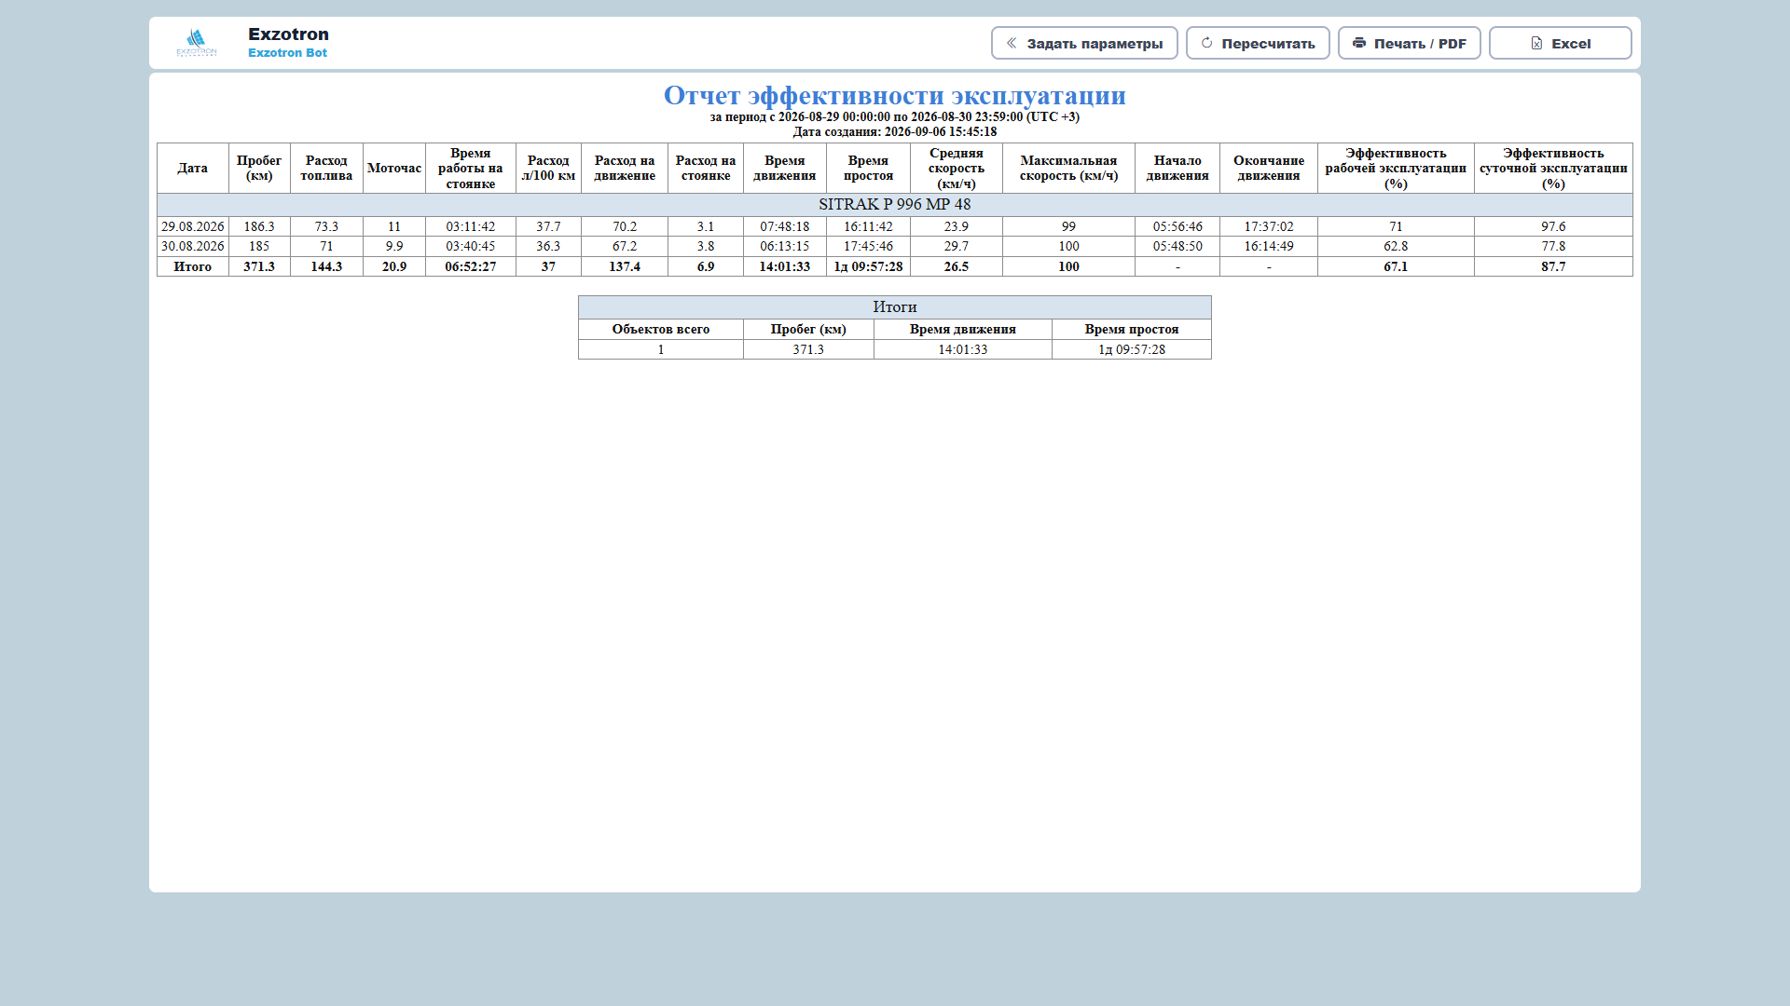The width and height of the screenshot is (1790, 1006).
Task: Click the Объектов всего header
Action: click(x=661, y=329)
